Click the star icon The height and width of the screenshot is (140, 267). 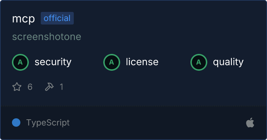17,87
